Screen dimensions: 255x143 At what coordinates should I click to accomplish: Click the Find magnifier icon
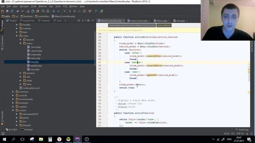[43, 11]
